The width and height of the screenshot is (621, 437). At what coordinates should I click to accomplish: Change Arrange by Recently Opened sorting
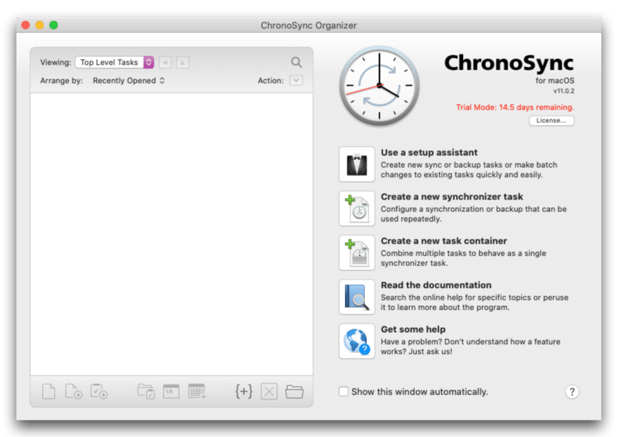point(129,80)
